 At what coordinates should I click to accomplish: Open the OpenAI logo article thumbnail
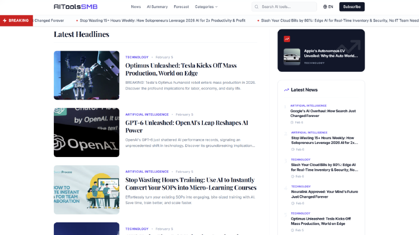click(x=87, y=132)
